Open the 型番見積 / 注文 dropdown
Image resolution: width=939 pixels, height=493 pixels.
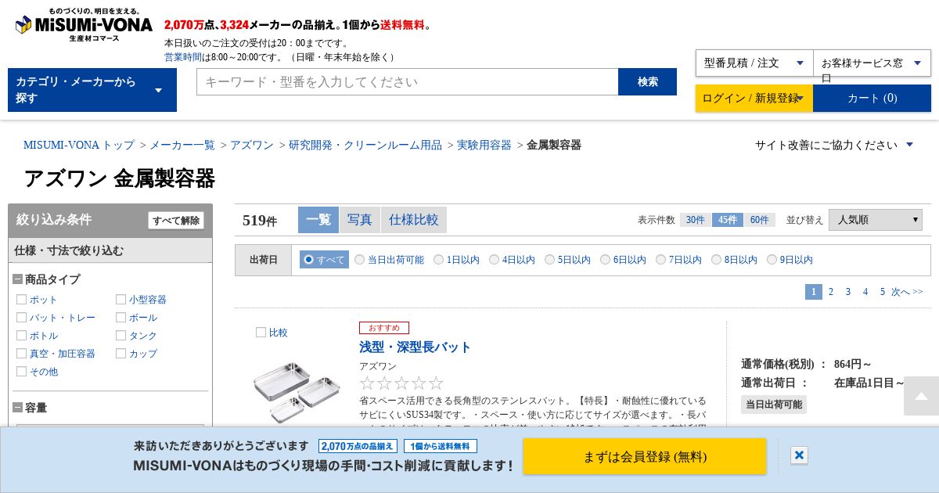coord(754,63)
